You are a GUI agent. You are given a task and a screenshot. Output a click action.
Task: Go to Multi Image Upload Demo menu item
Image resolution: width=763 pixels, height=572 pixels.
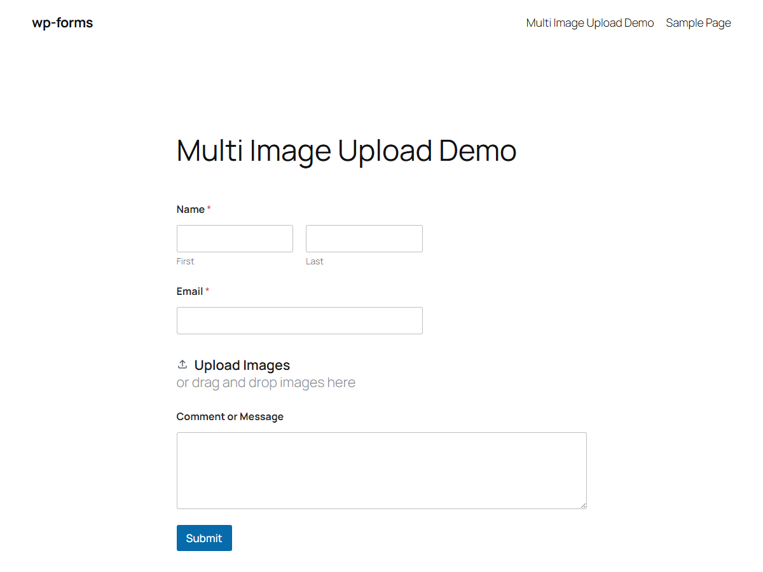click(x=590, y=23)
